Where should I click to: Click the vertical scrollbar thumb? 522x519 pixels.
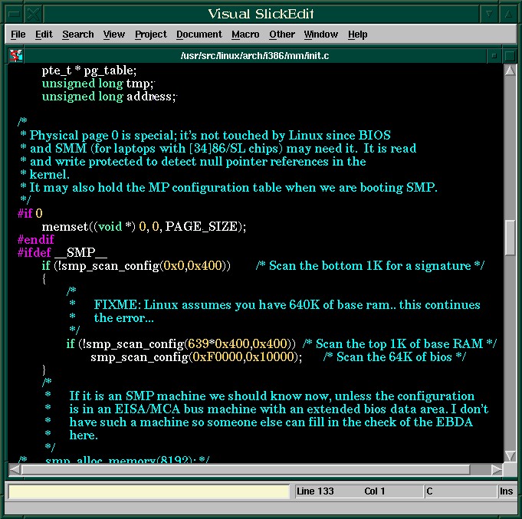tap(510, 238)
